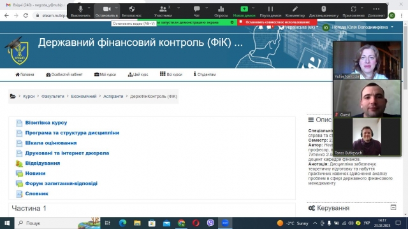Open Цей курс menu
Screen dimensions: 408x229
138,74
